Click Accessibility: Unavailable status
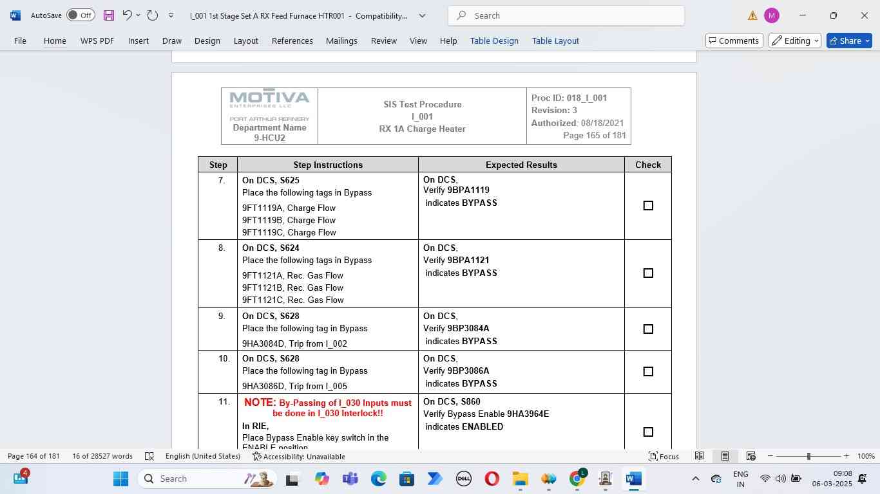The height and width of the screenshot is (494, 880). pos(299,456)
